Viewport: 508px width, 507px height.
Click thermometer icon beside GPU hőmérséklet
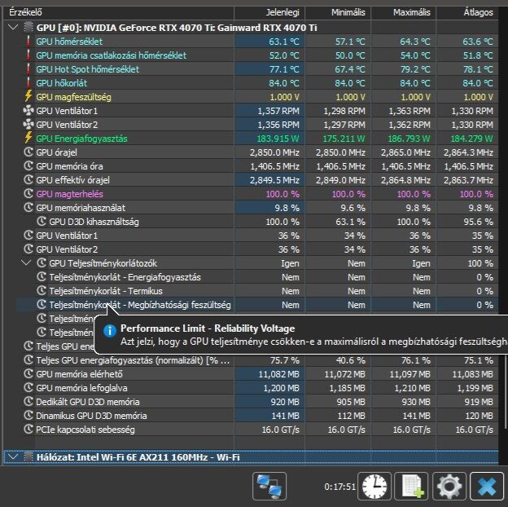pos(28,42)
